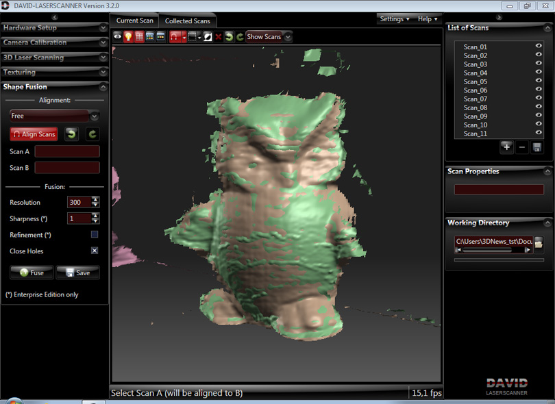This screenshot has width=555, height=404.
Task: Toggle the light bulb lighting icon
Action: (128, 37)
